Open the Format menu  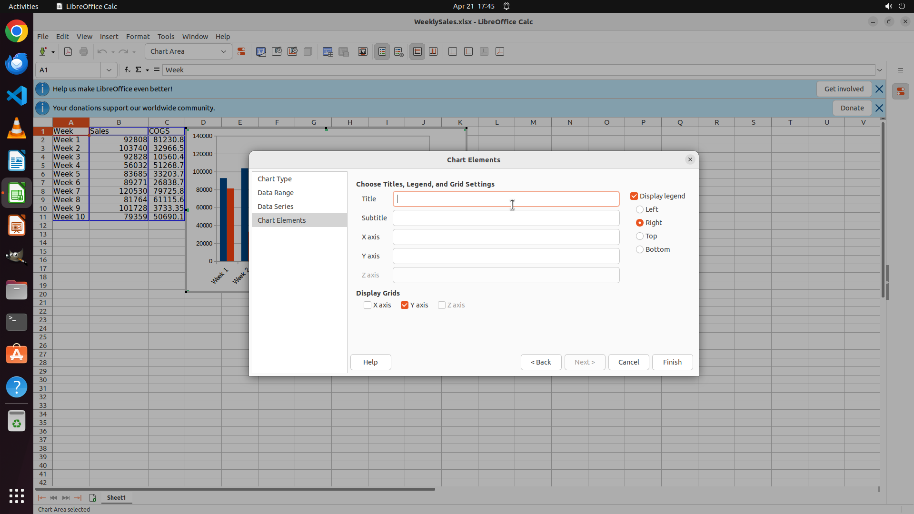pos(138,37)
